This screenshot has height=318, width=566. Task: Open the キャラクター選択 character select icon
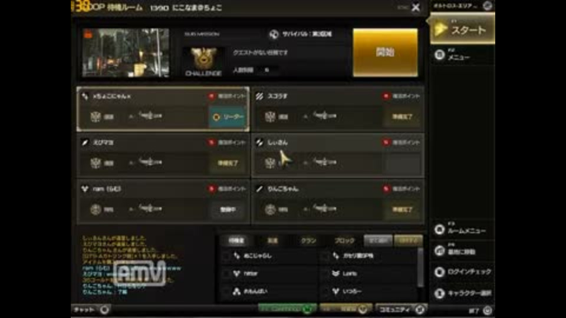click(439, 293)
